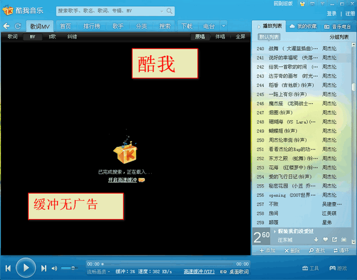
Task: Click the cloud 我的收藏 tab
Action: (303, 26)
